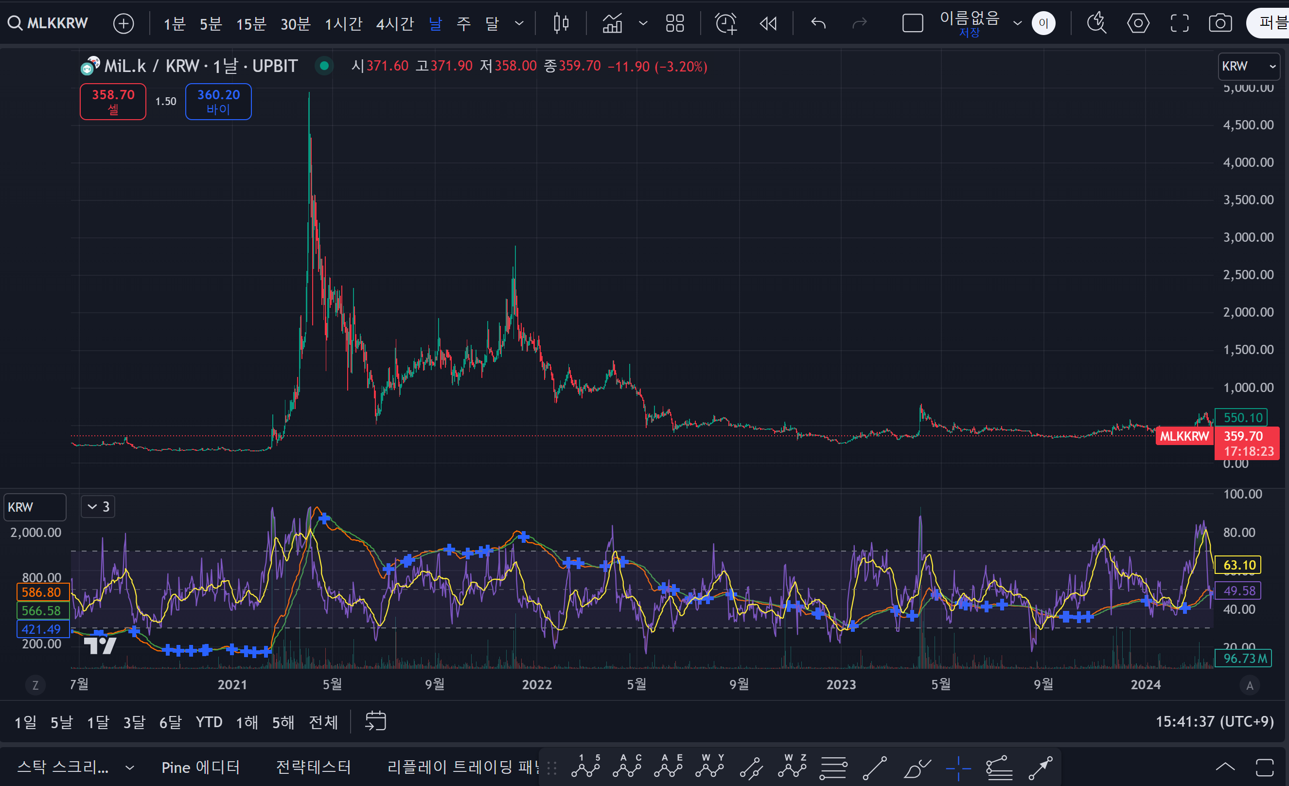Select the monthly 달 timeframe
1289x786 pixels.
pos(492,23)
